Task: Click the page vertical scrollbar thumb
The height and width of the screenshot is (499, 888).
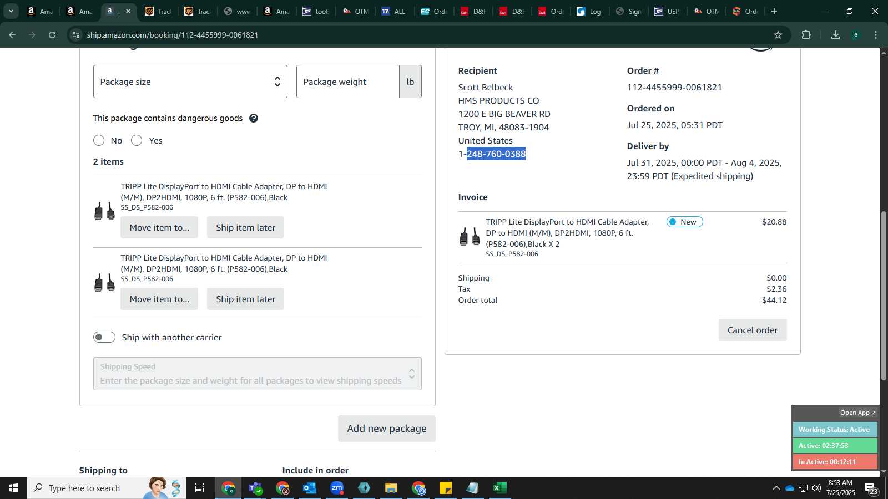Action: (x=884, y=296)
